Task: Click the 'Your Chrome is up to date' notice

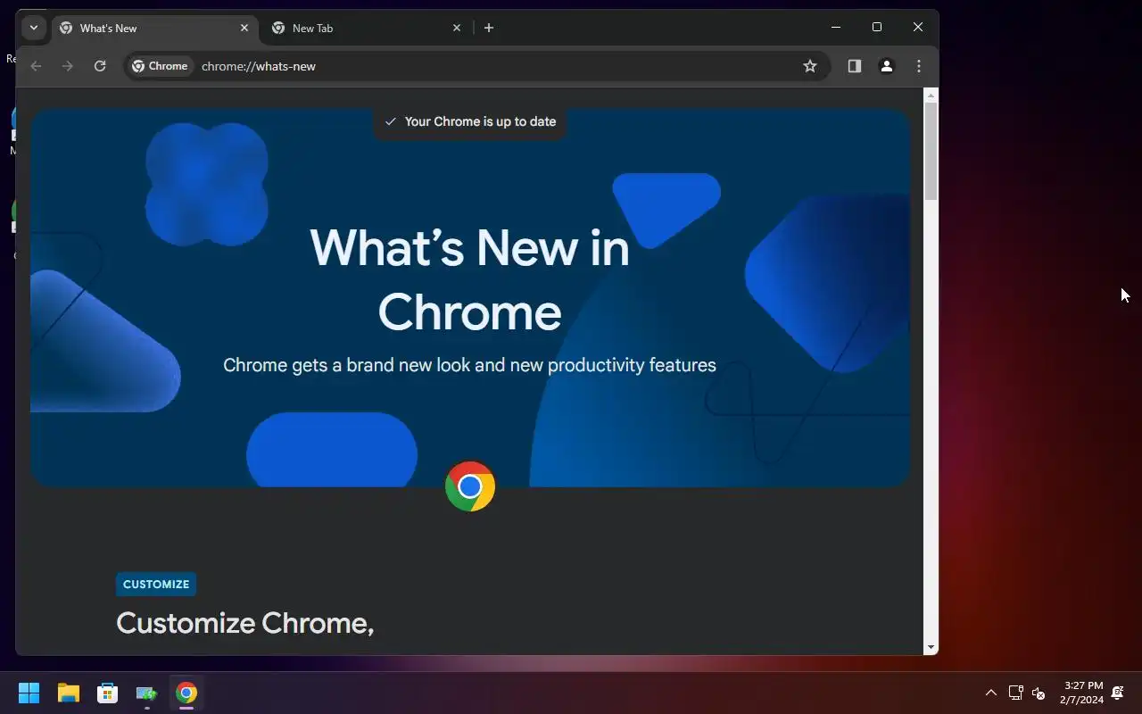Action: pos(470,121)
